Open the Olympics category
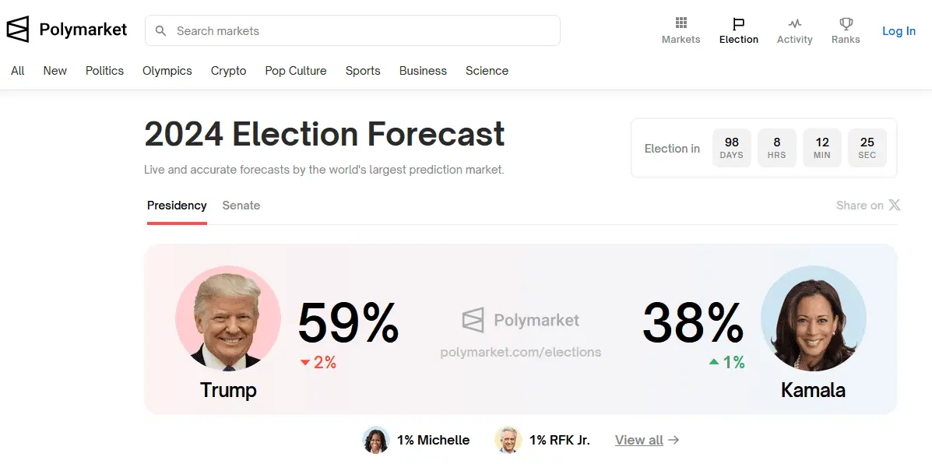 coord(167,71)
